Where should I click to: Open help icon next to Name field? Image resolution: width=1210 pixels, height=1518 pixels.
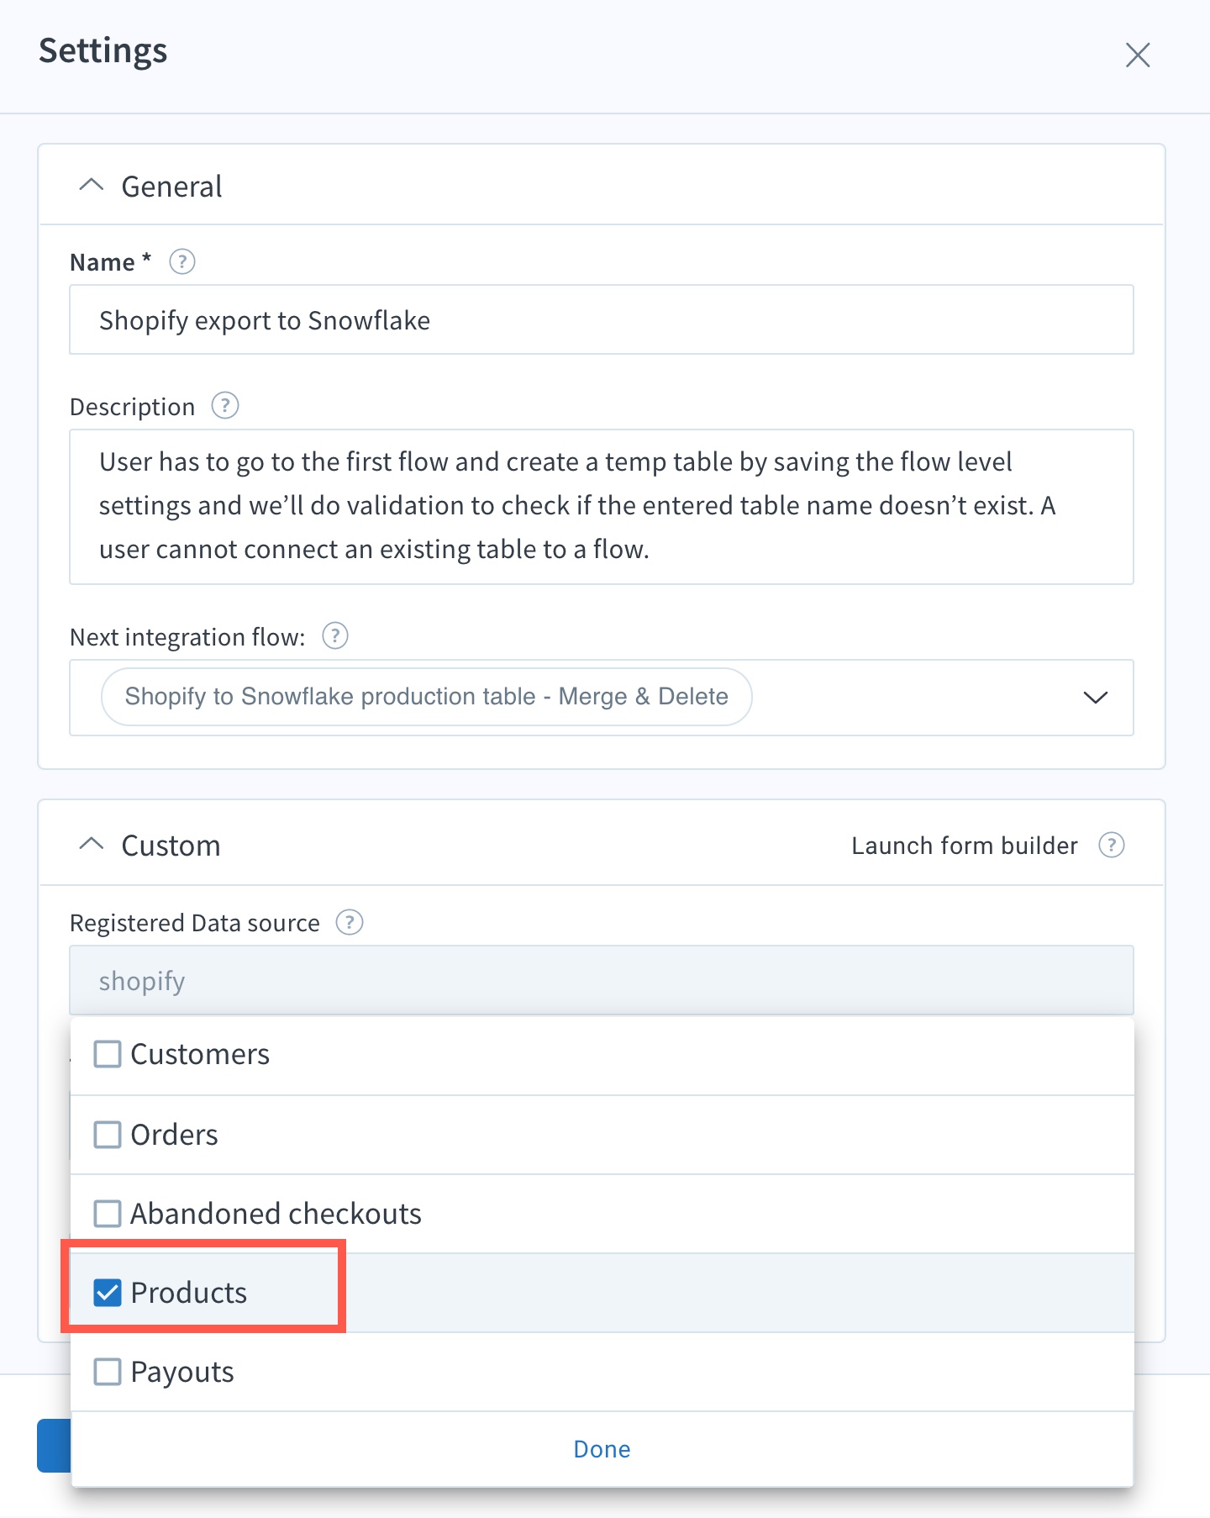coord(182,262)
